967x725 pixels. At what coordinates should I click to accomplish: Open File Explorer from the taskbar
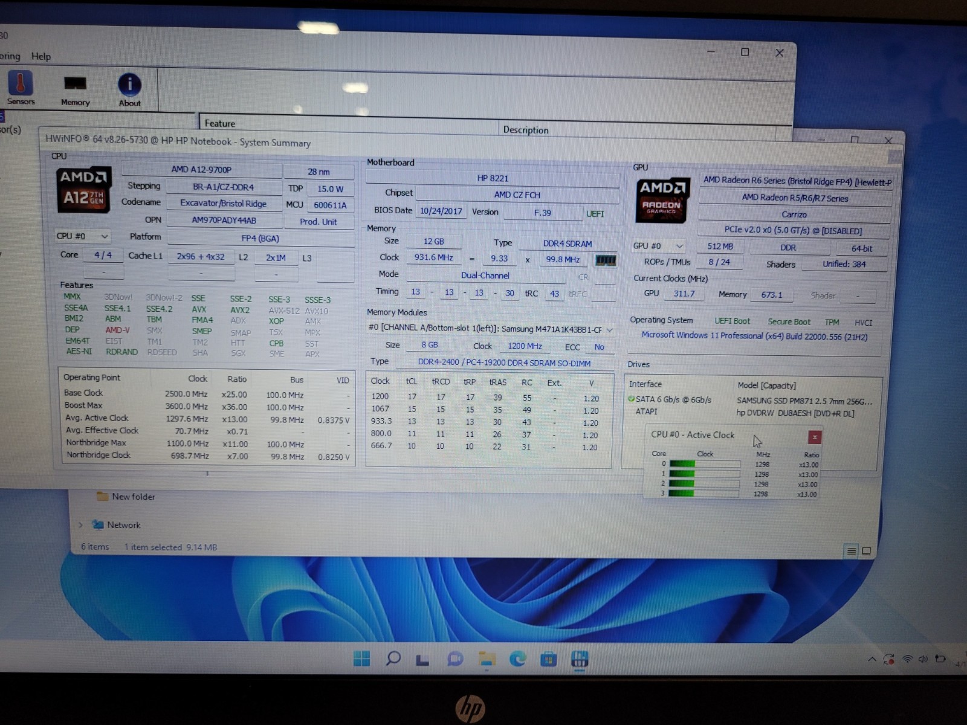pyautogui.click(x=487, y=659)
